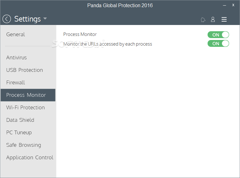
Task: Expand the Settings dropdown arrow
Action: 45,18
